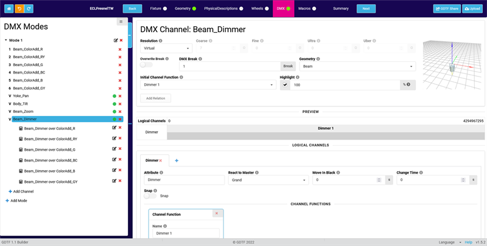Click the Redo arrow icon
487x246 pixels.
tap(29, 9)
